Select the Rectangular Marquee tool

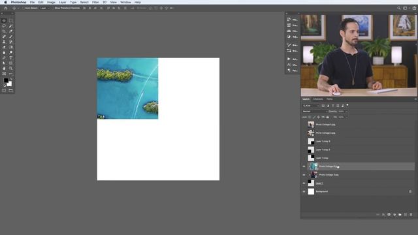[x=10, y=20]
